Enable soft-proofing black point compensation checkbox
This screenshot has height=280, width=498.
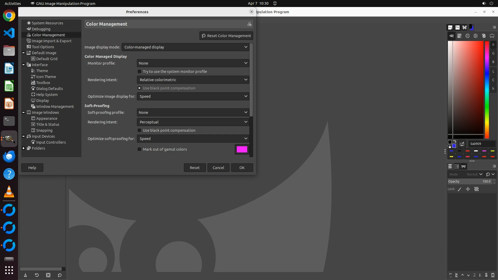(x=140, y=130)
